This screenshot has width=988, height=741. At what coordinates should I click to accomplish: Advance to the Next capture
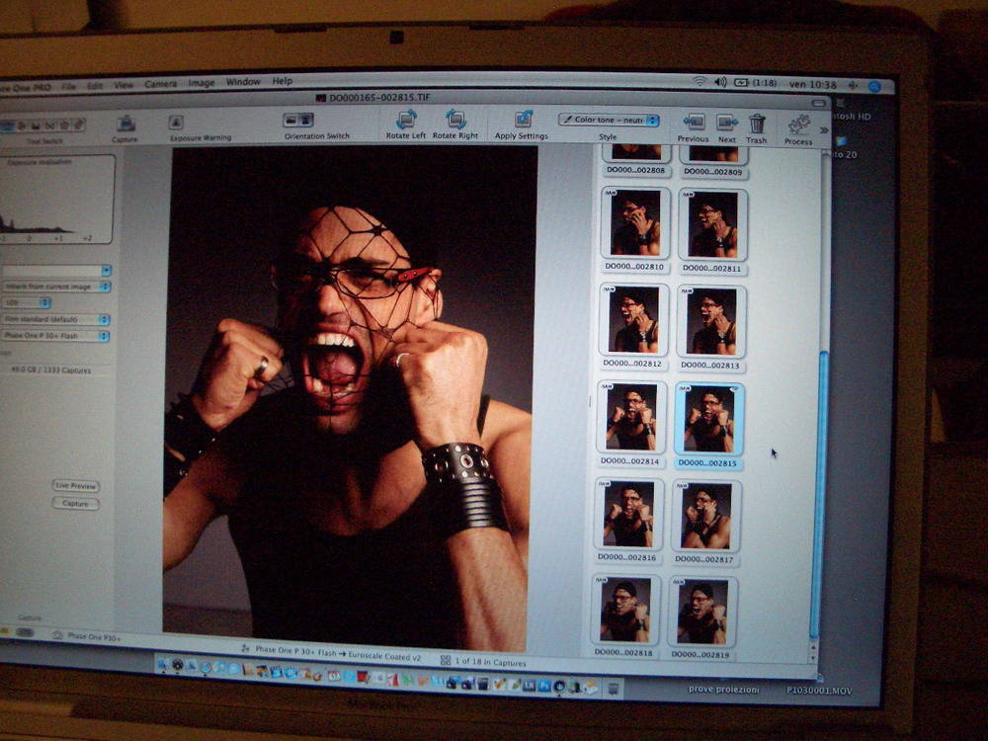(x=727, y=122)
